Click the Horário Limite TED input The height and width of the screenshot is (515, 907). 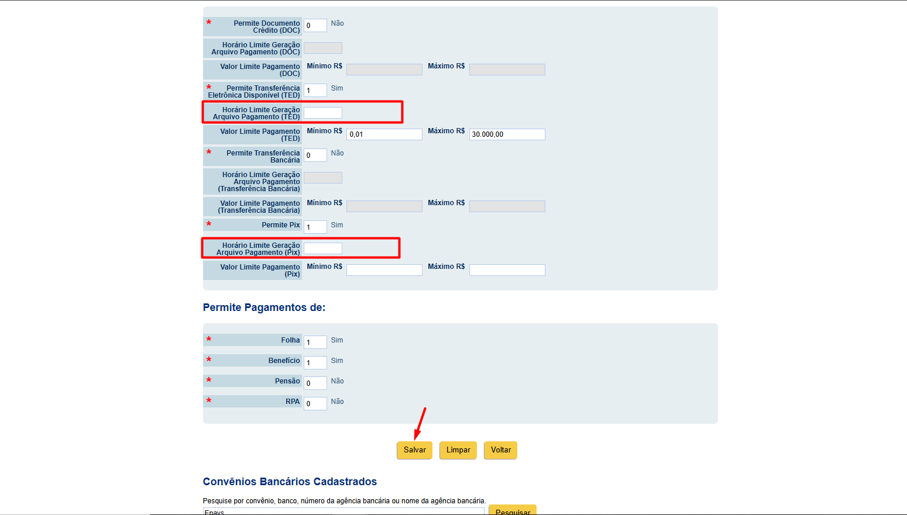(x=323, y=113)
